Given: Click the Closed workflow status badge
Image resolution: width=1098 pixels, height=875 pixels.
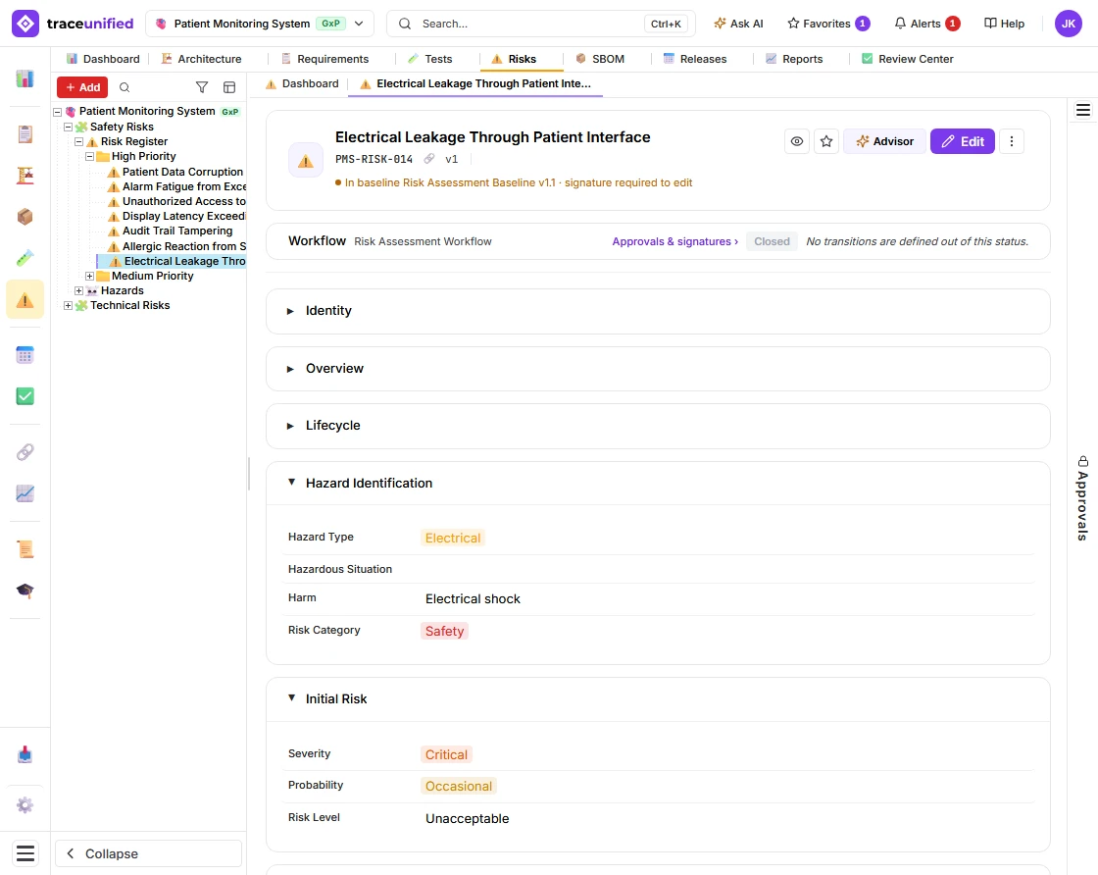Looking at the screenshot, I should coord(772,241).
